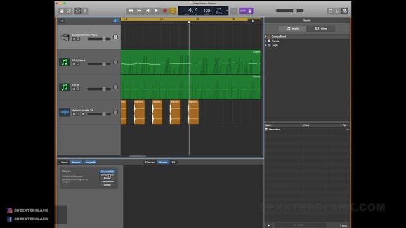Click the Rewind transport button
Viewport: 406px width, 228px height.
[131, 11]
